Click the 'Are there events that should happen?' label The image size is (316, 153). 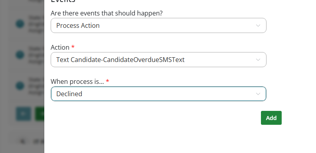click(107, 13)
